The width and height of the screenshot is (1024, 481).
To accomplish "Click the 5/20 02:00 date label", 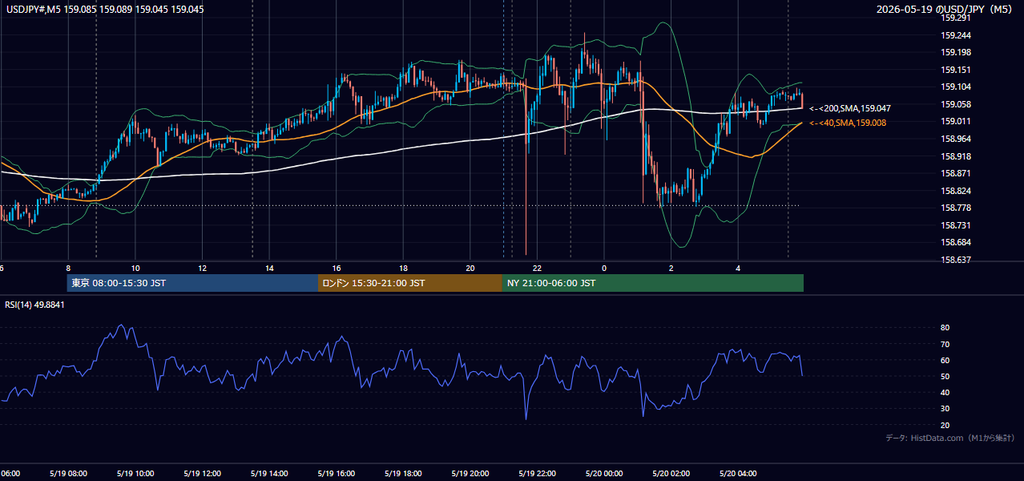I will pyautogui.click(x=671, y=474).
